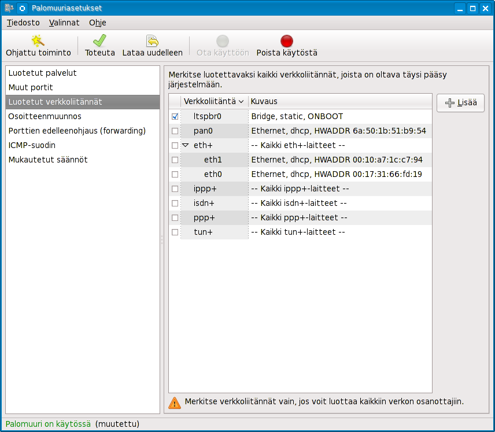Uncheck the ltspbr0 interface checkbox
495x432 pixels.
[x=175, y=117]
